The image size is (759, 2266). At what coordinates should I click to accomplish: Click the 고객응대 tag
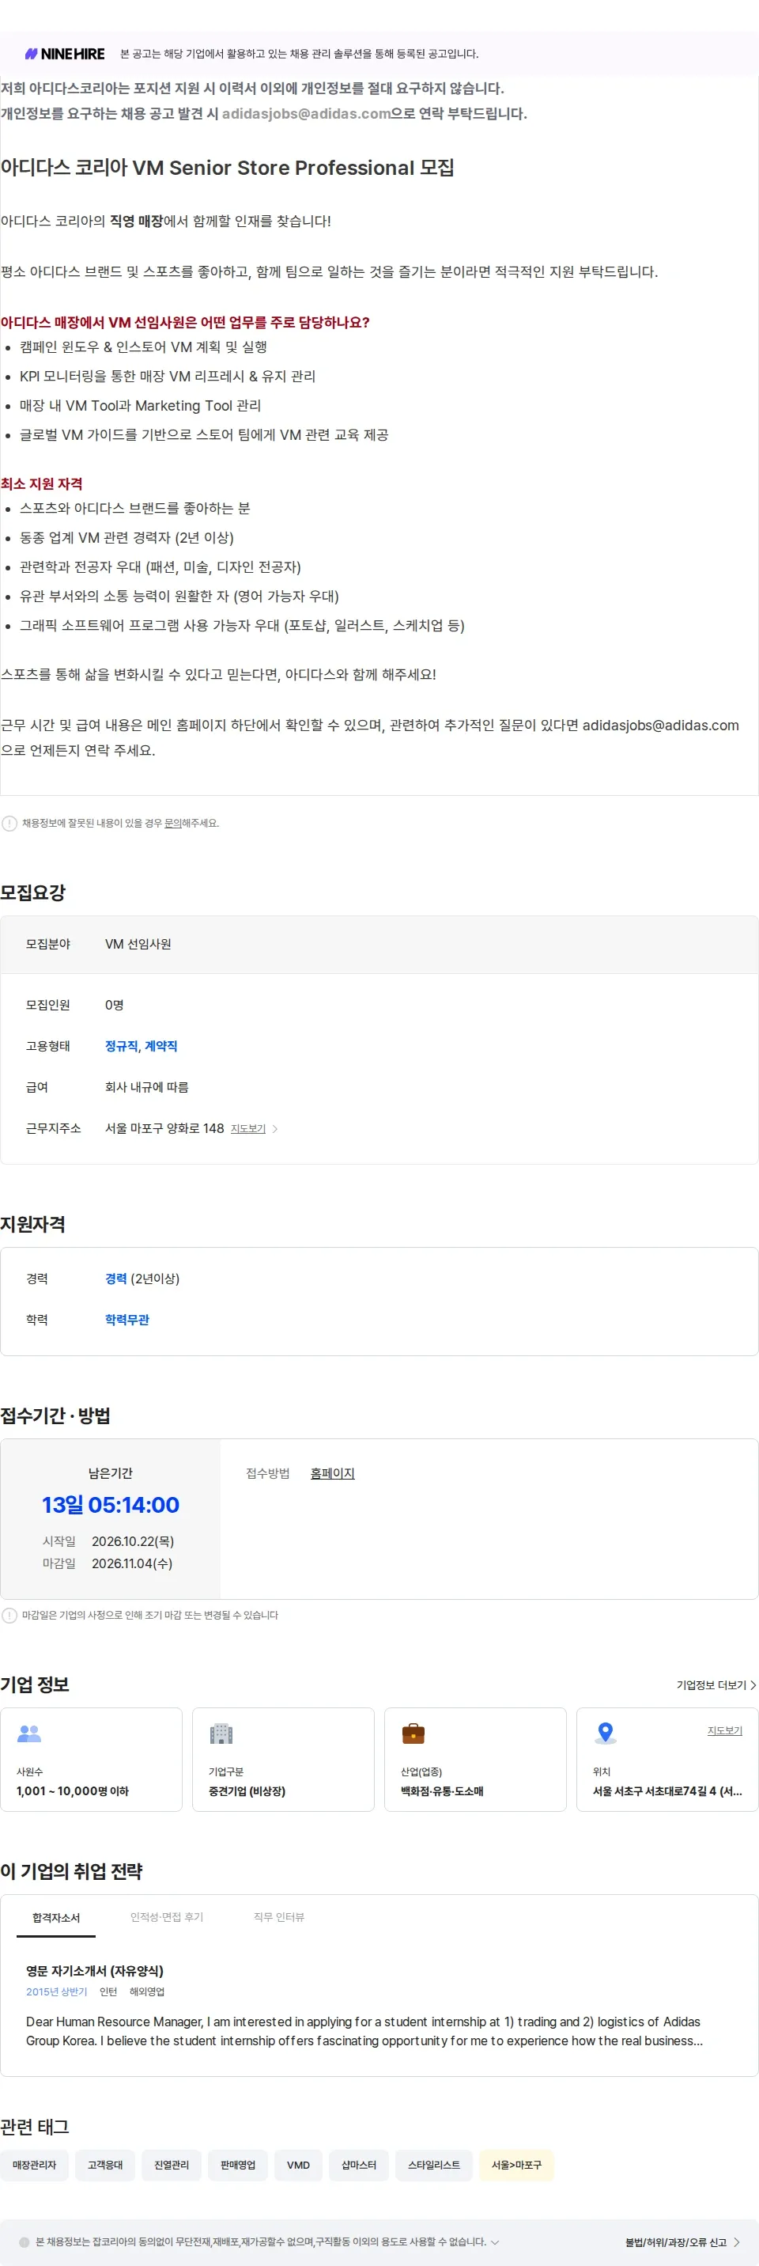(105, 2165)
